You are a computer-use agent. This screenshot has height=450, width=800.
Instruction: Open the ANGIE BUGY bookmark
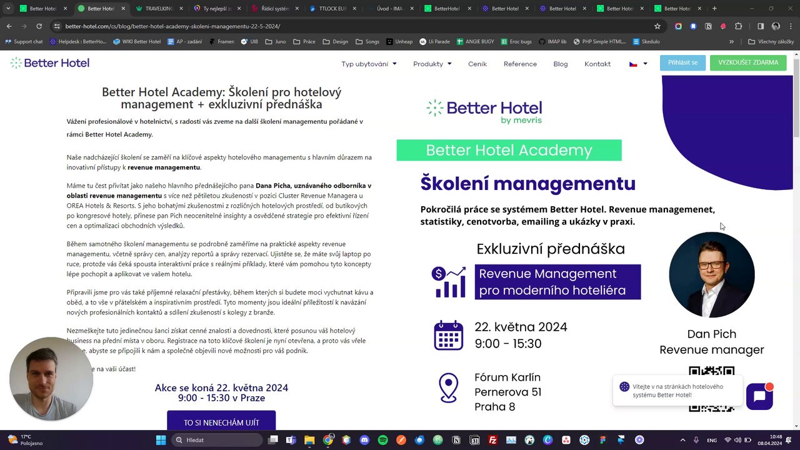475,42
